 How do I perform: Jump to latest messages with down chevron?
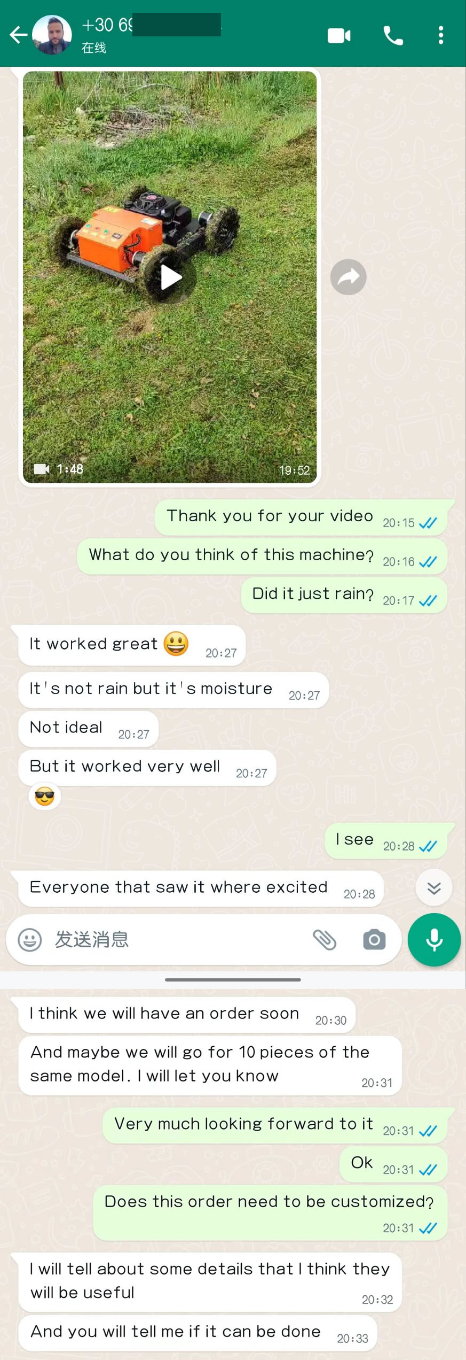[x=434, y=888]
